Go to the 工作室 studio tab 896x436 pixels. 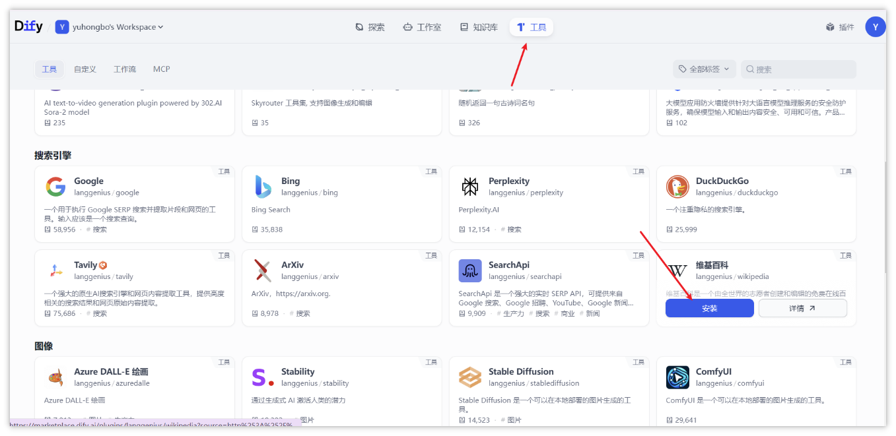pyautogui.click(x=422, y=27)
